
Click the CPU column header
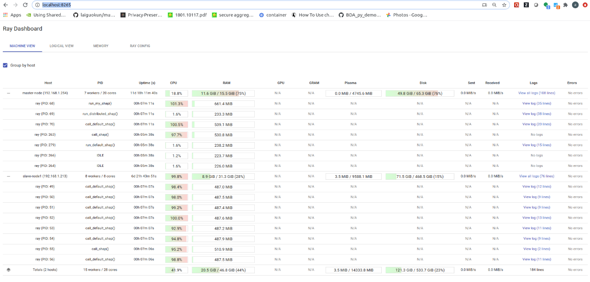click(x=173, y=83)
